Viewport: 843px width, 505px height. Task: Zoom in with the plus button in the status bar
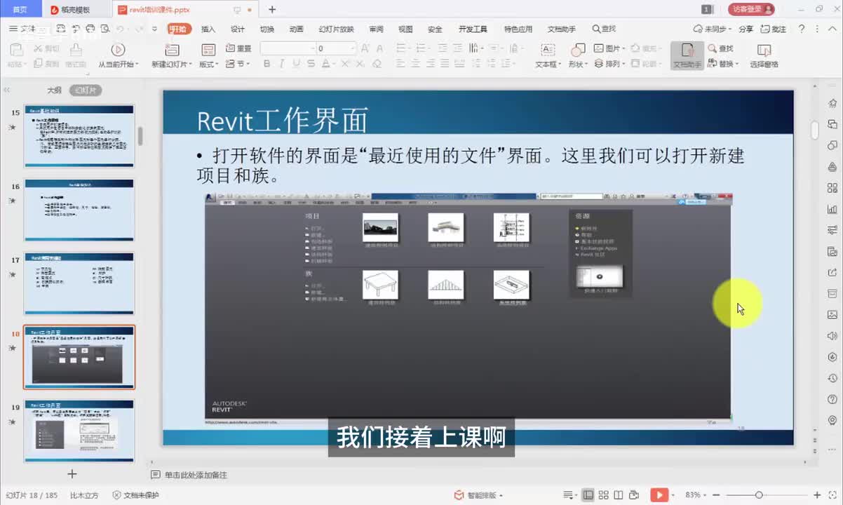(x=816, y=495)
